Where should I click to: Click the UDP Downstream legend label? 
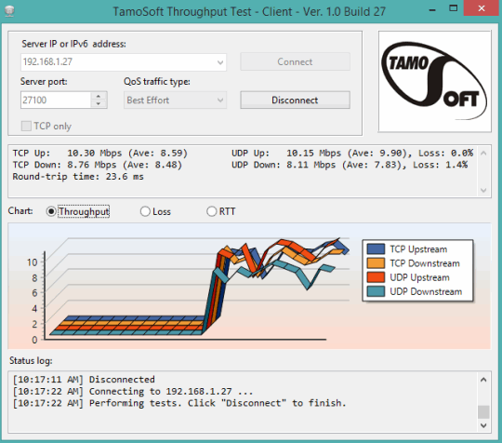(x=426, y=291)
